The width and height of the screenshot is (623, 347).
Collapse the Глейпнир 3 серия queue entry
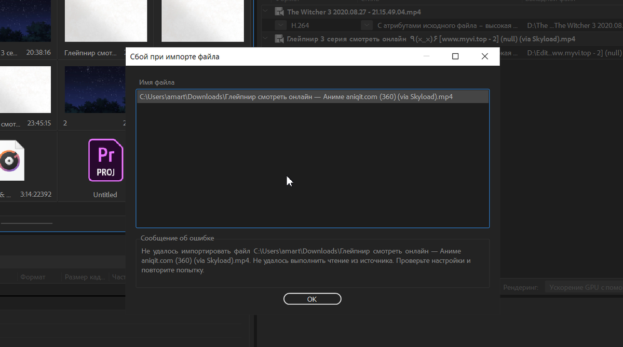[x=265, y=39]
